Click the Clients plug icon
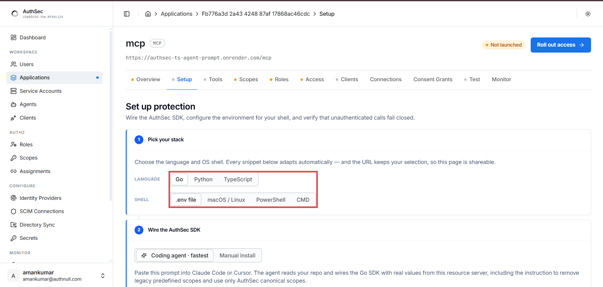603x287 pixels. tap(14, 118)
